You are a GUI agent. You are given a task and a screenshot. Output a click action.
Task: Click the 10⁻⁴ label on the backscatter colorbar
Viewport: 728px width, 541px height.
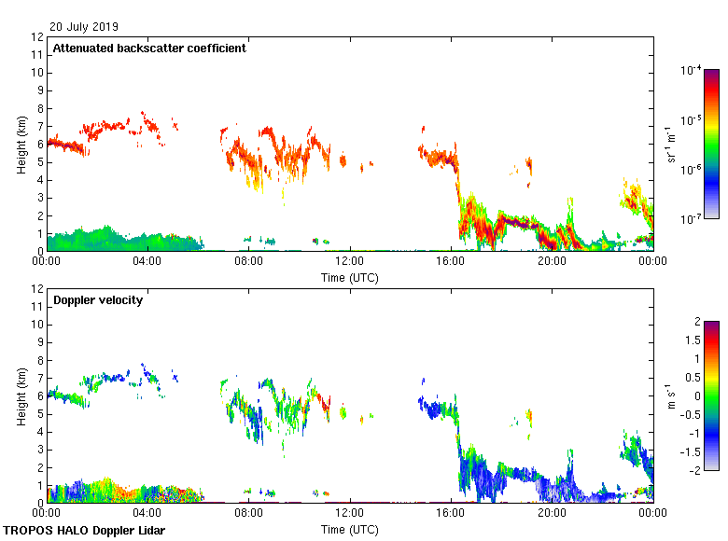click(692, 71)
